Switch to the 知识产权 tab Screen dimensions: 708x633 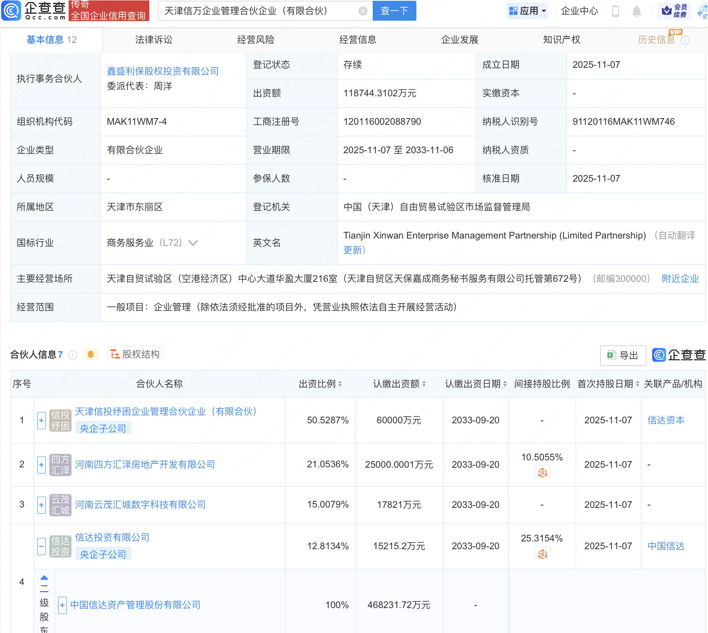(561, 40)
